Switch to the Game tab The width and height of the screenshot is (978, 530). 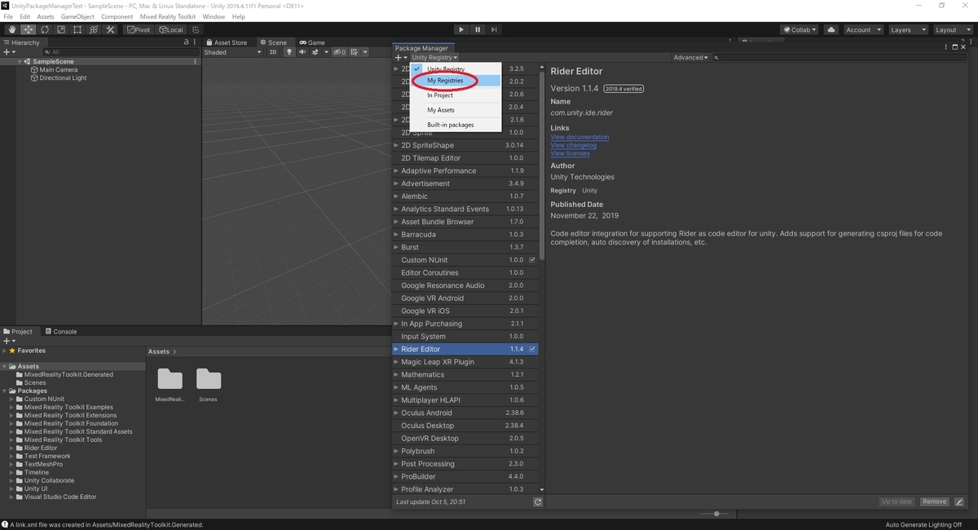coord(312,42)
